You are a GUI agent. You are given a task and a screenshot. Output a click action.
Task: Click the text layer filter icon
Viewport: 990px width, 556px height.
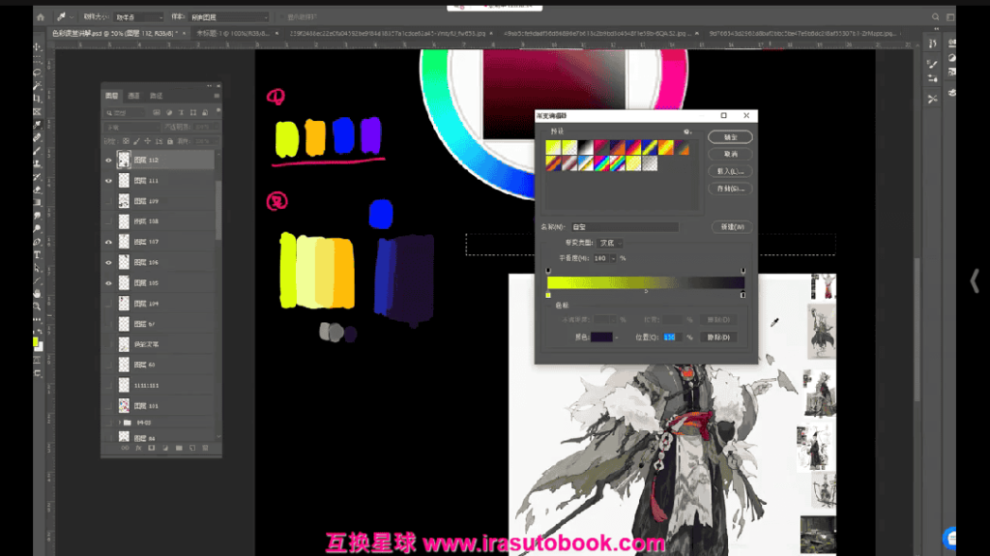click(x=181, y=112)
